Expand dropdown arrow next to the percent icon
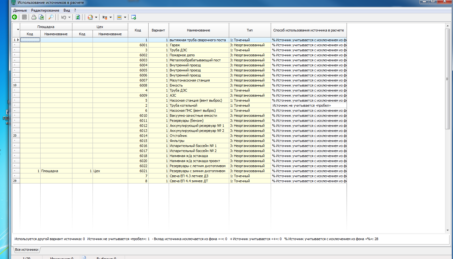453x259 pixels. tap(111, 17)
